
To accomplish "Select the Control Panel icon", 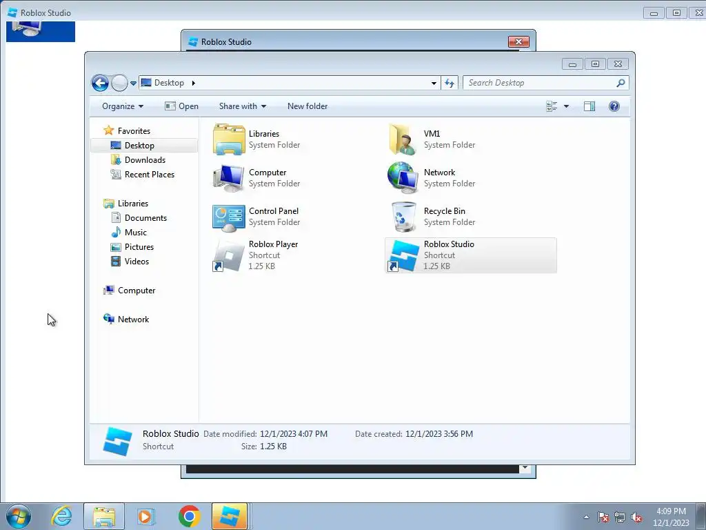I will pos(229,217).
